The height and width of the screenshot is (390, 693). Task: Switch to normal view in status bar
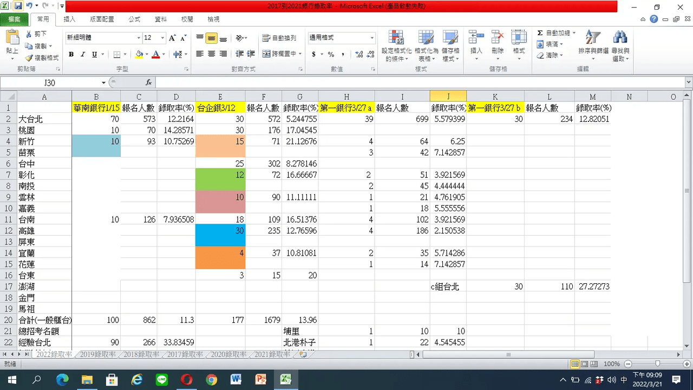point(575,364)
